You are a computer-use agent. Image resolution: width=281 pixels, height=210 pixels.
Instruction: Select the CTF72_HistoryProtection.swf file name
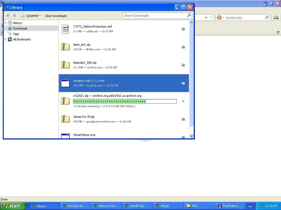(x=93, y=27)
